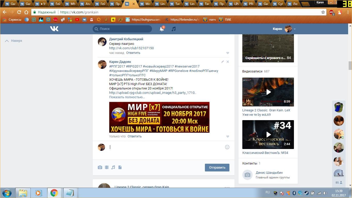The height and width of the screenshot is (198, 352).
Task: Attach a photo to the comment
Action: coord(100,167)
